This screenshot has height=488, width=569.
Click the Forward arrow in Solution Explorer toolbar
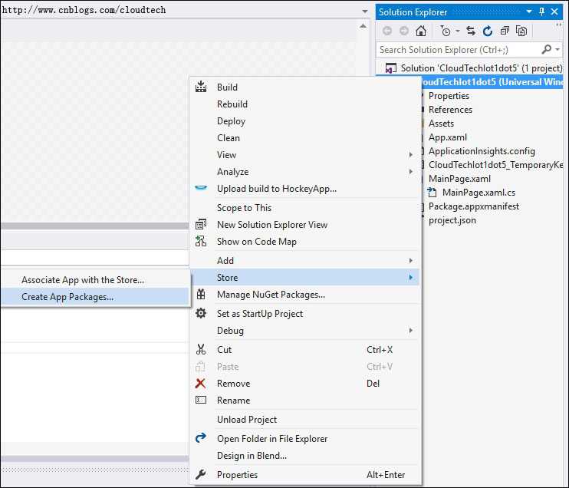pos(404,31)
